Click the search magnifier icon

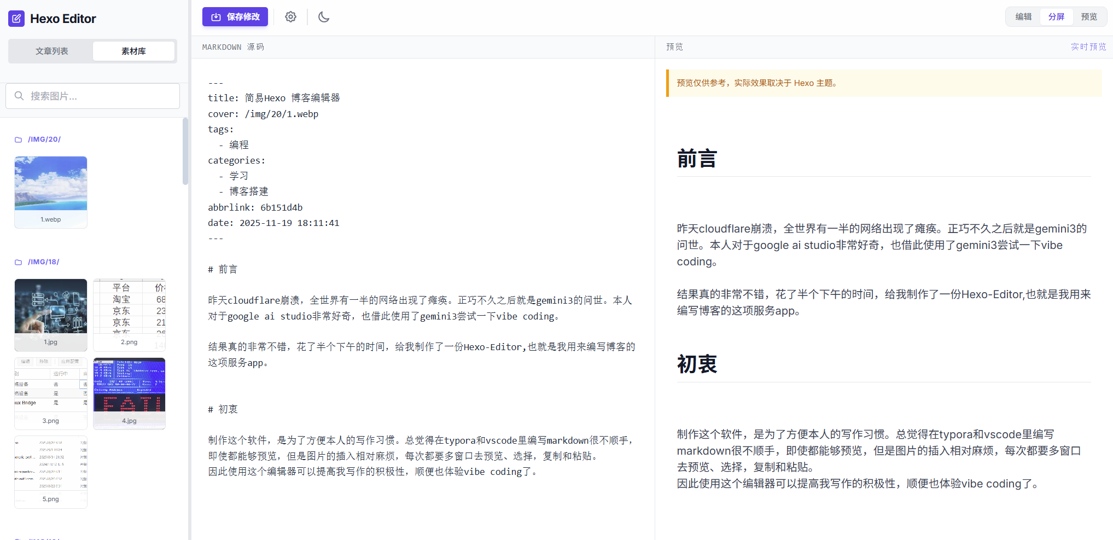[x=19, y=96]
